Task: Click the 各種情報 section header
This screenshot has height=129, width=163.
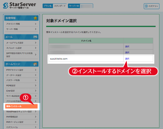Action: pyautogui.click(x=21, y=18)
